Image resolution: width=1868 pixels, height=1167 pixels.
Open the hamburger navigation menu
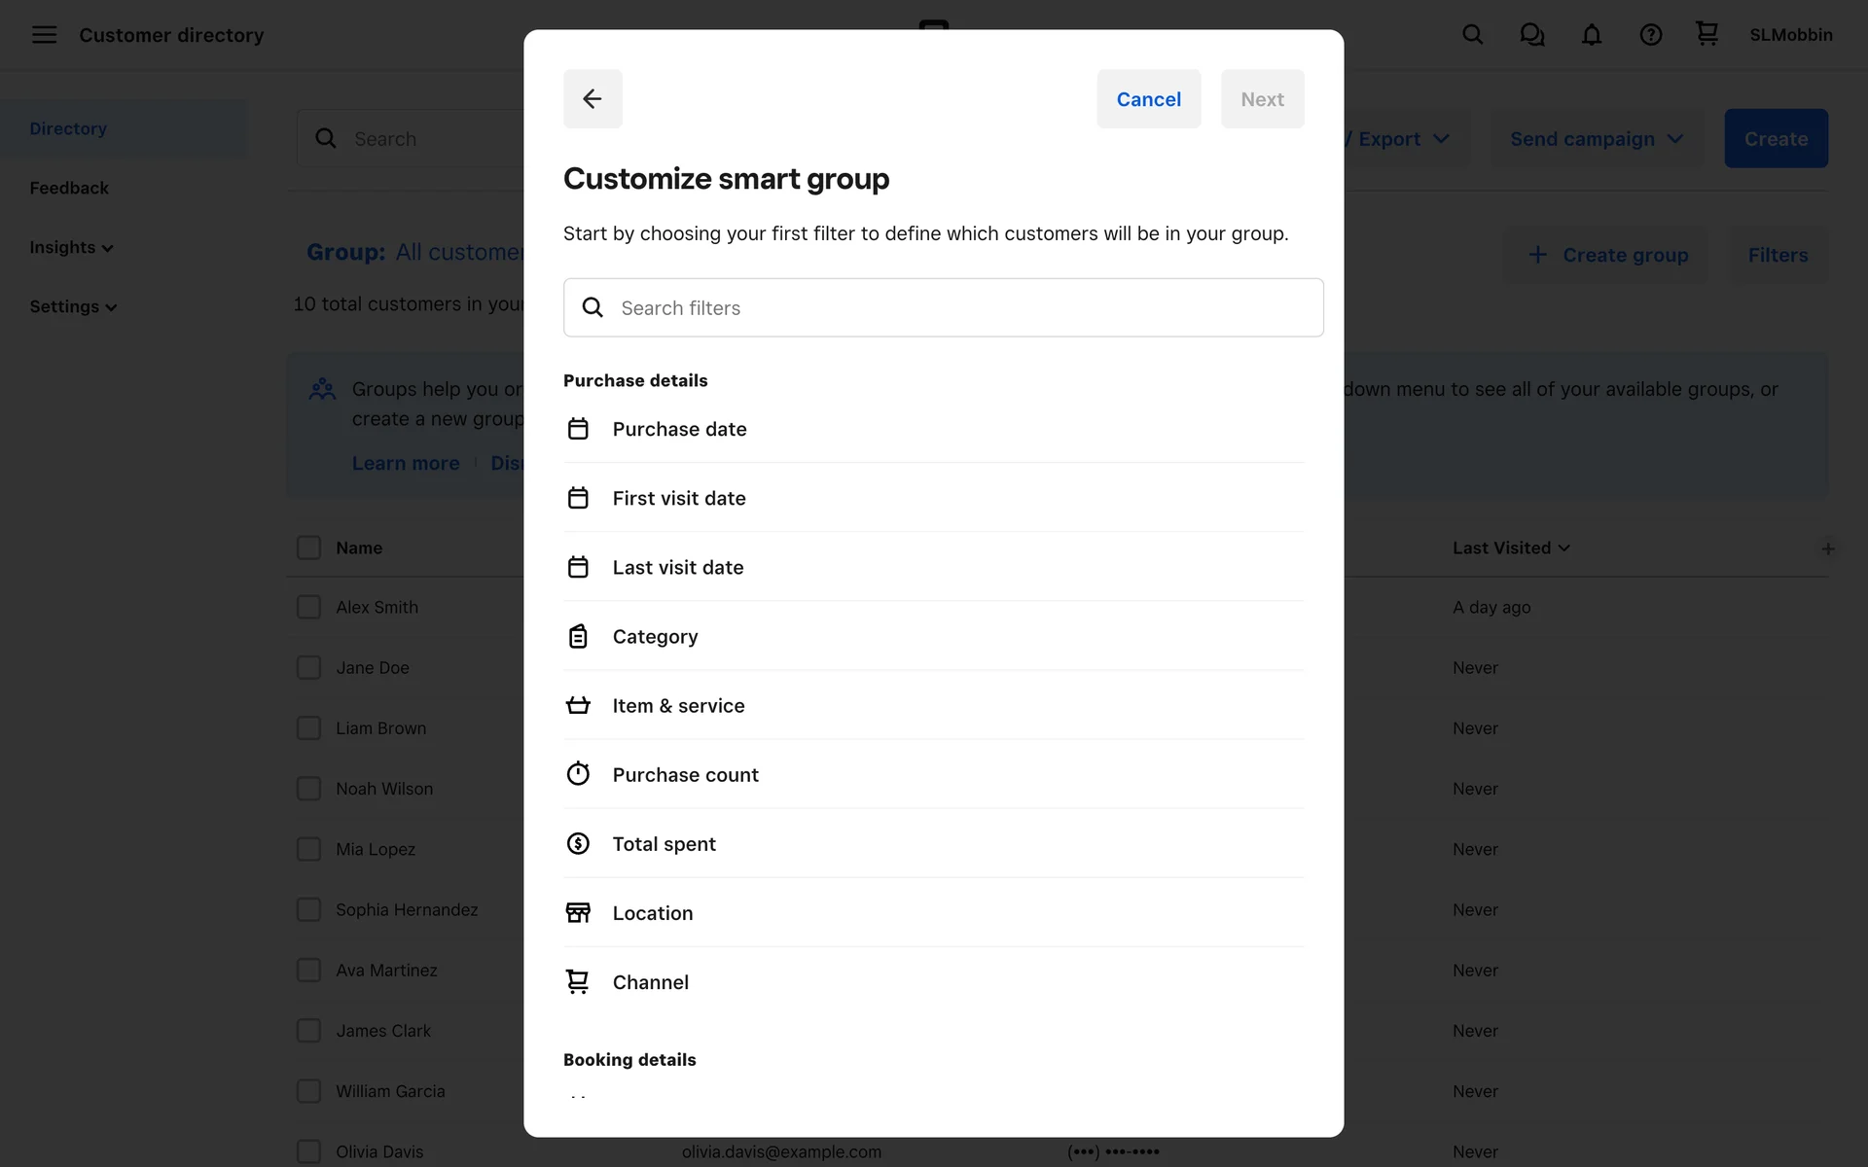(x=44, y=35)
